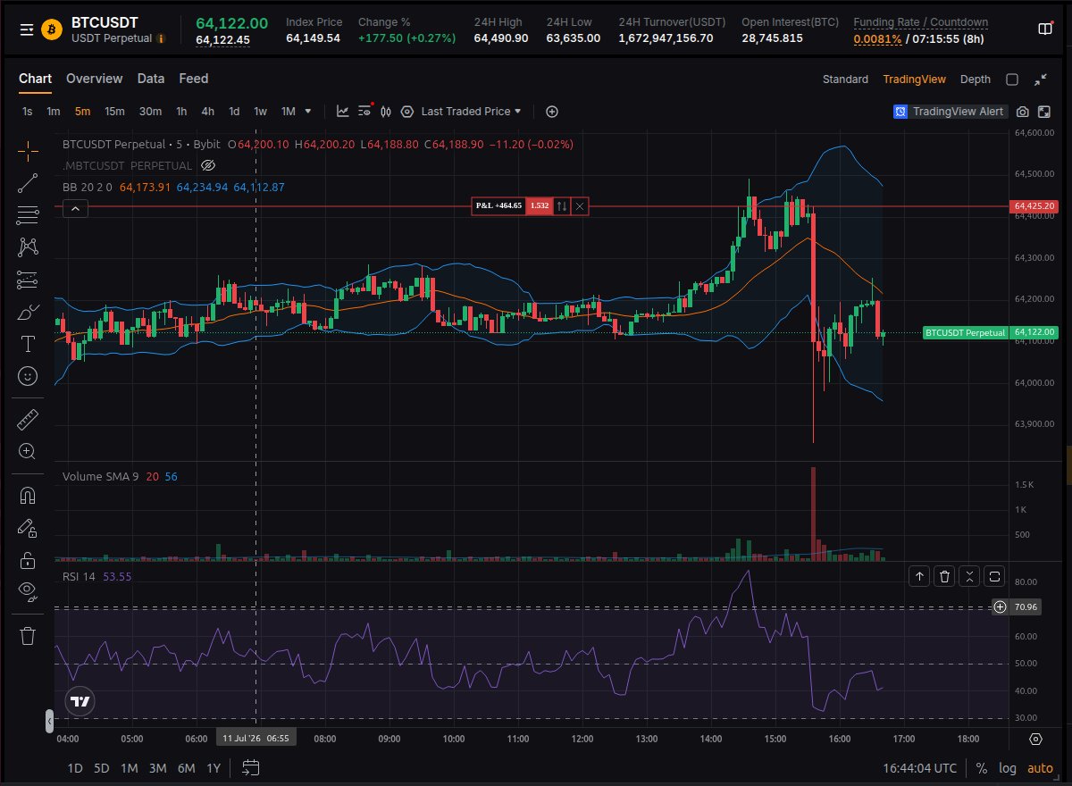Toggle percentage scale mode
The width and height of the screenshot is (1072, 786).
pos(982,768)
